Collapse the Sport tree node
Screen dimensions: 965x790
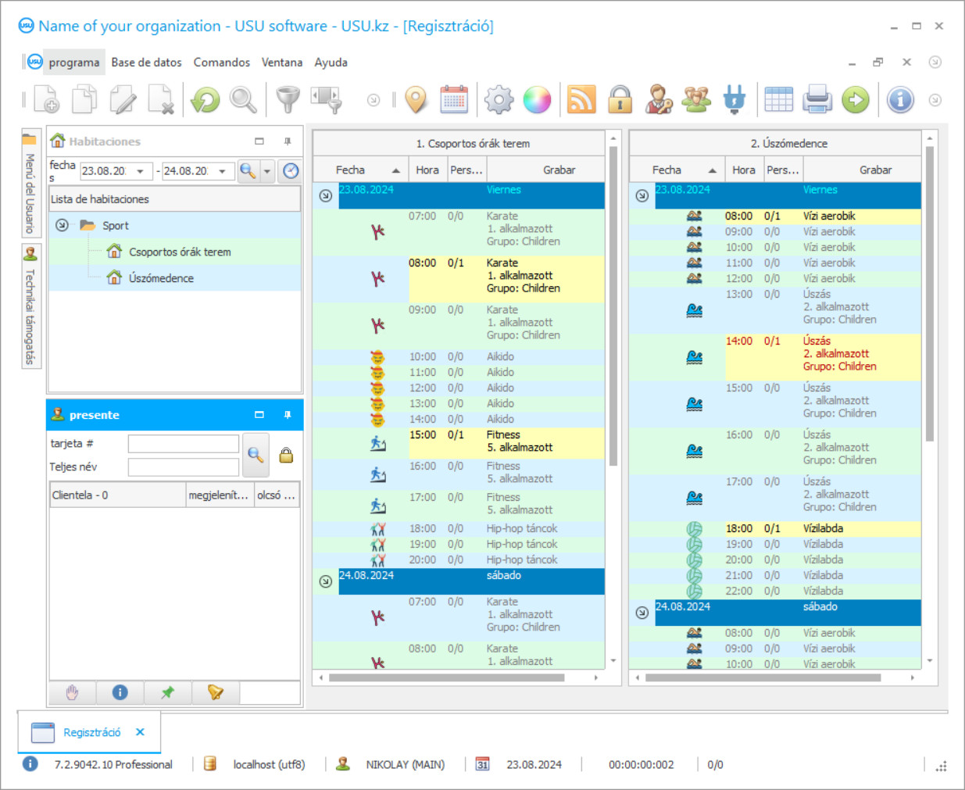click(62, 225)
